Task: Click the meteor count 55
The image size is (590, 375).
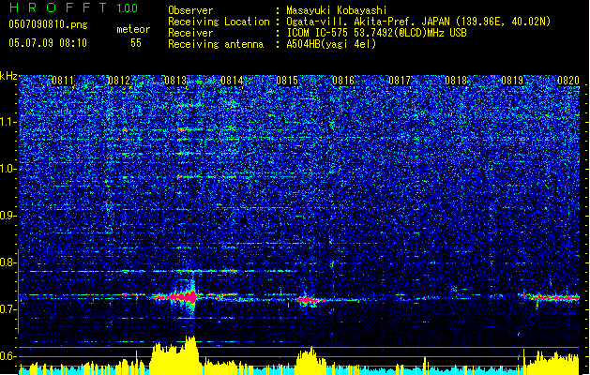Action: pos(136,43)
